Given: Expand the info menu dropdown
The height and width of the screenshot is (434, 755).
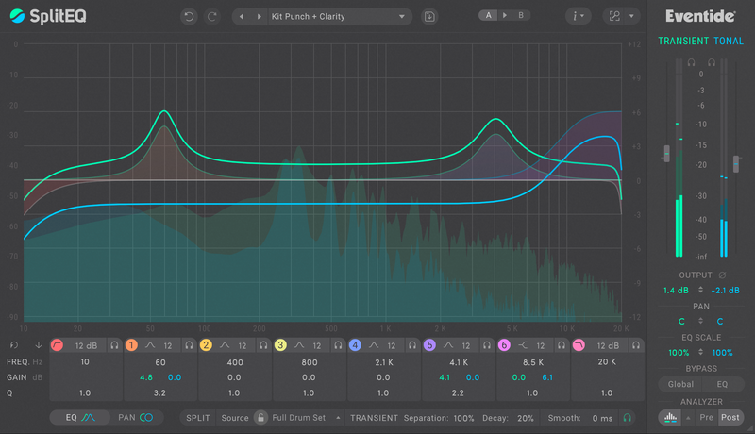Looking at the screenshot, I should [x=578, y=16].
